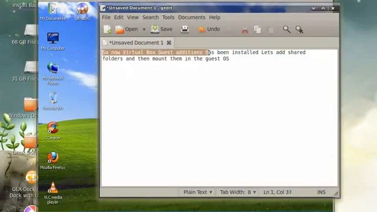The image size is (377, 212).
Task: Click the INS insert mode indicator
Action: 321,193
